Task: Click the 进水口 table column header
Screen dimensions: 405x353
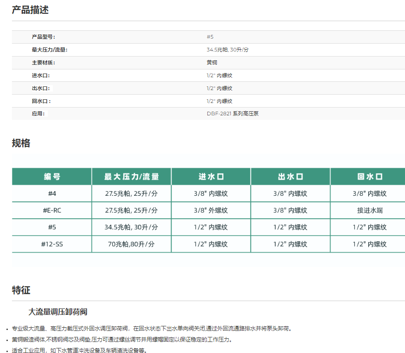Action: 211,176
